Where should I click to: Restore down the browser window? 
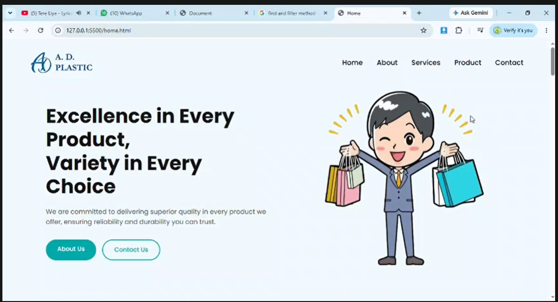[x=528, y=13]
